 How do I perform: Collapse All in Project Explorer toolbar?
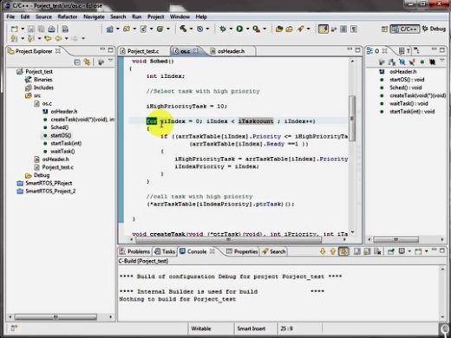tap(77, 62)
